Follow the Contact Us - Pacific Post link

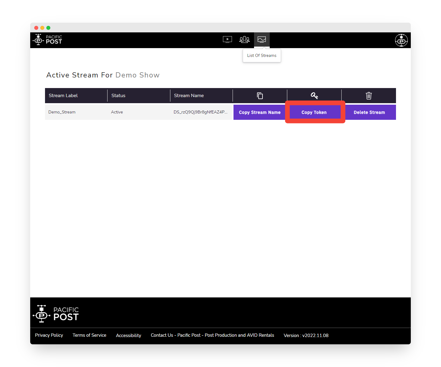click(x=212, y=335)
